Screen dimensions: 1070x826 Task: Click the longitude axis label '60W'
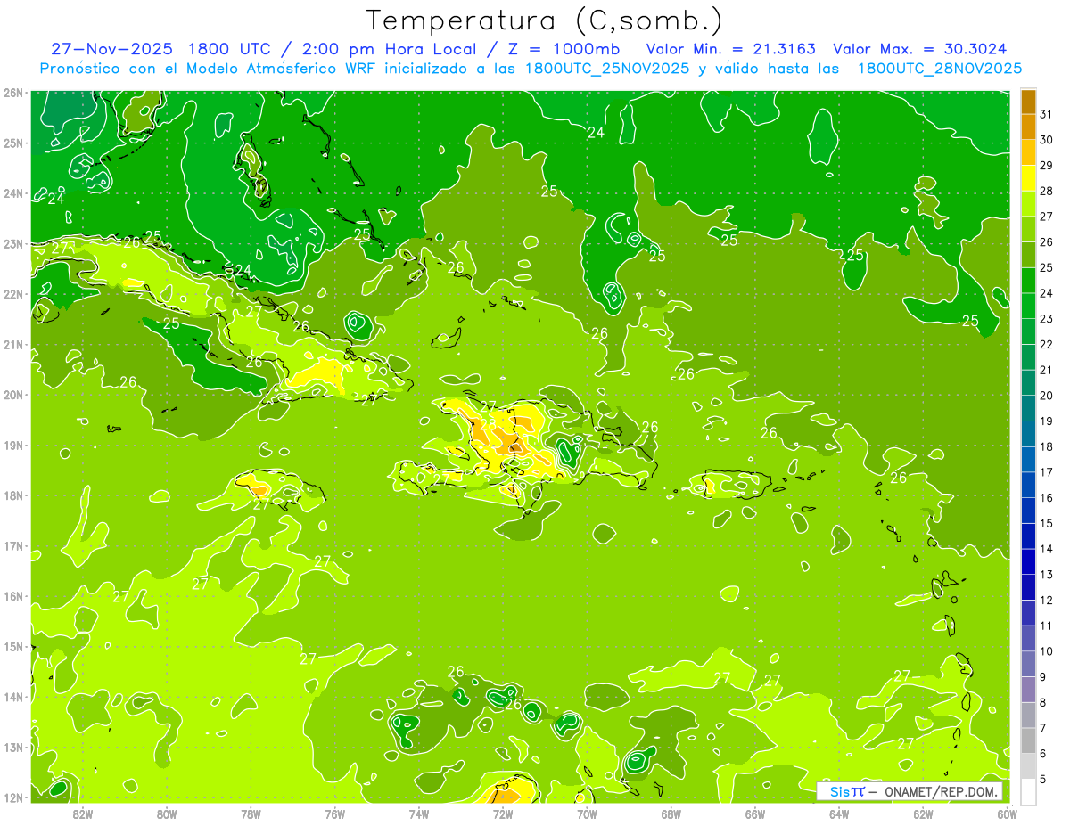coord(1007,814)
